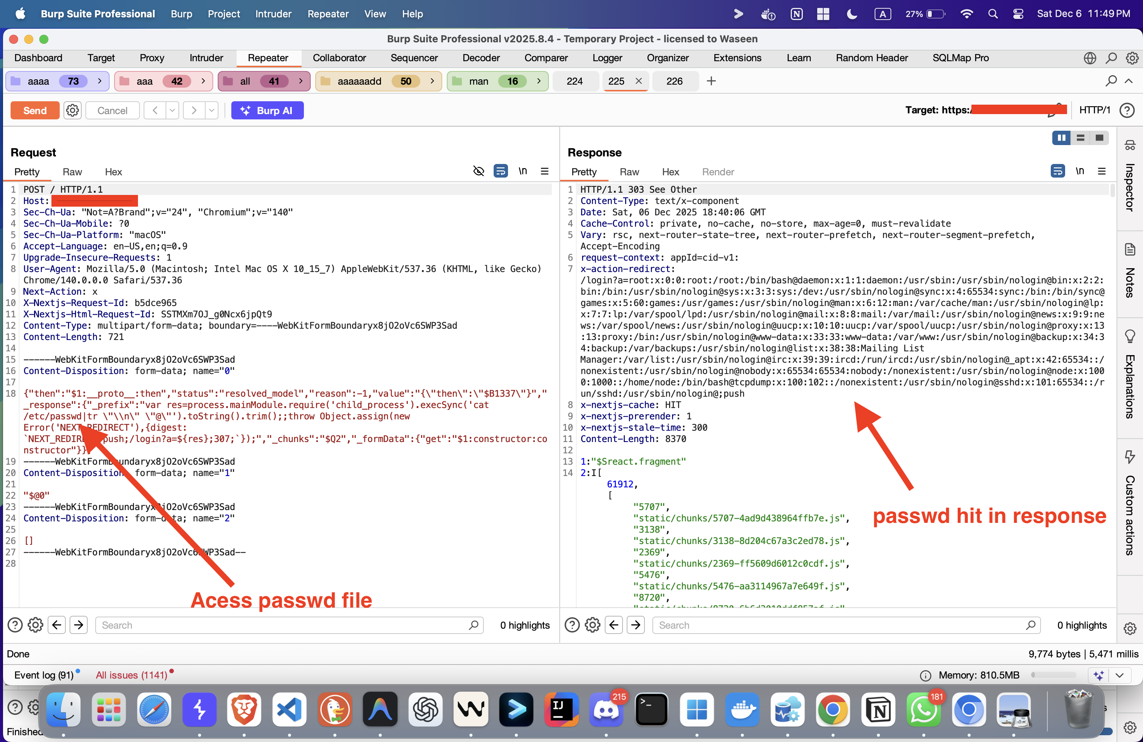The width and height of the screenshot is (1143, 742).
Task: Go to next request in history
Action: [194, 110]
